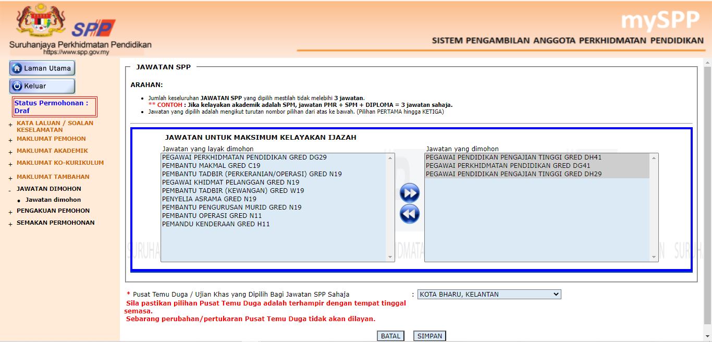This screenshot has width=712, height=342.
Task: Open the Jawatan dimohon sub-item
Action: tap(53, 200)
